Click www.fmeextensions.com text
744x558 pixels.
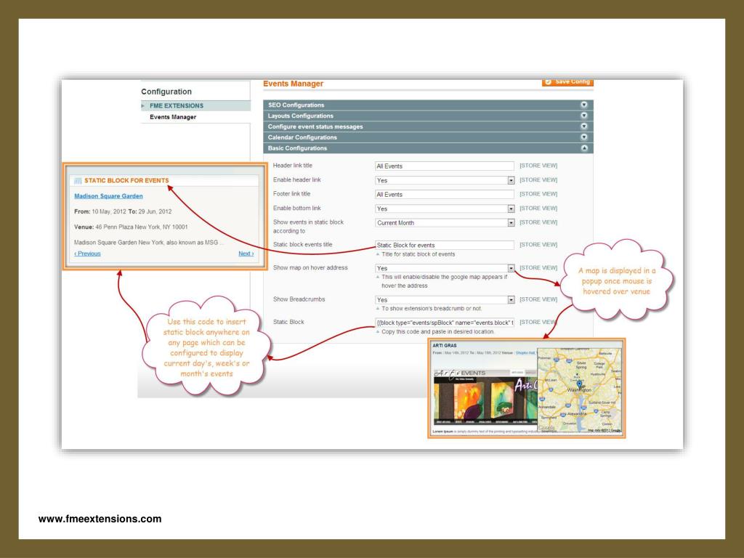100,519
